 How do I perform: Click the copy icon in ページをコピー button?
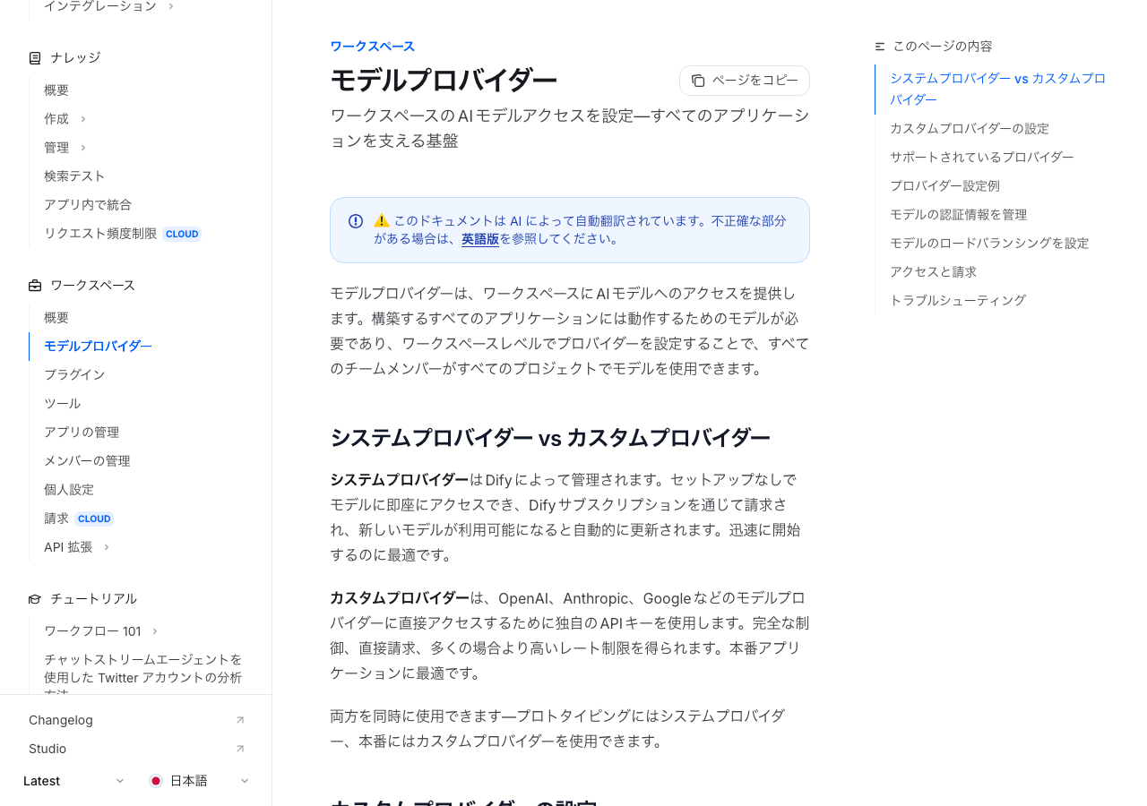coord(698,81)
